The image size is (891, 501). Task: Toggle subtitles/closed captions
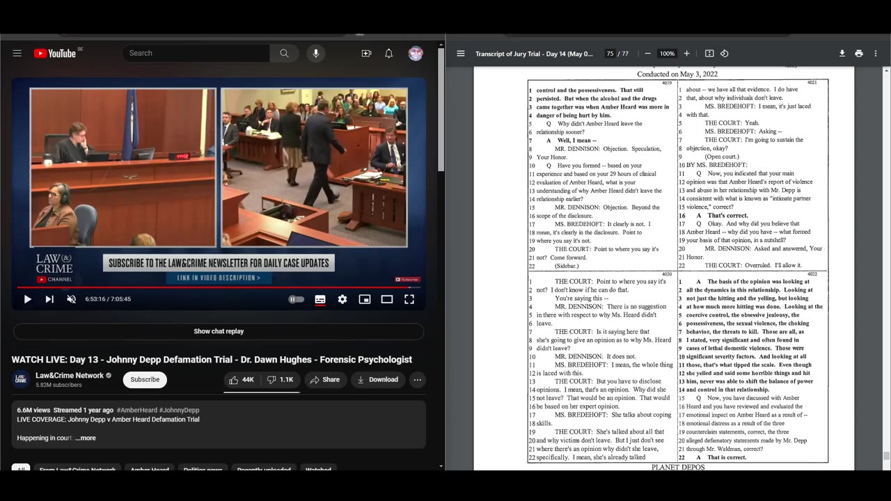(x=320, y=299)
